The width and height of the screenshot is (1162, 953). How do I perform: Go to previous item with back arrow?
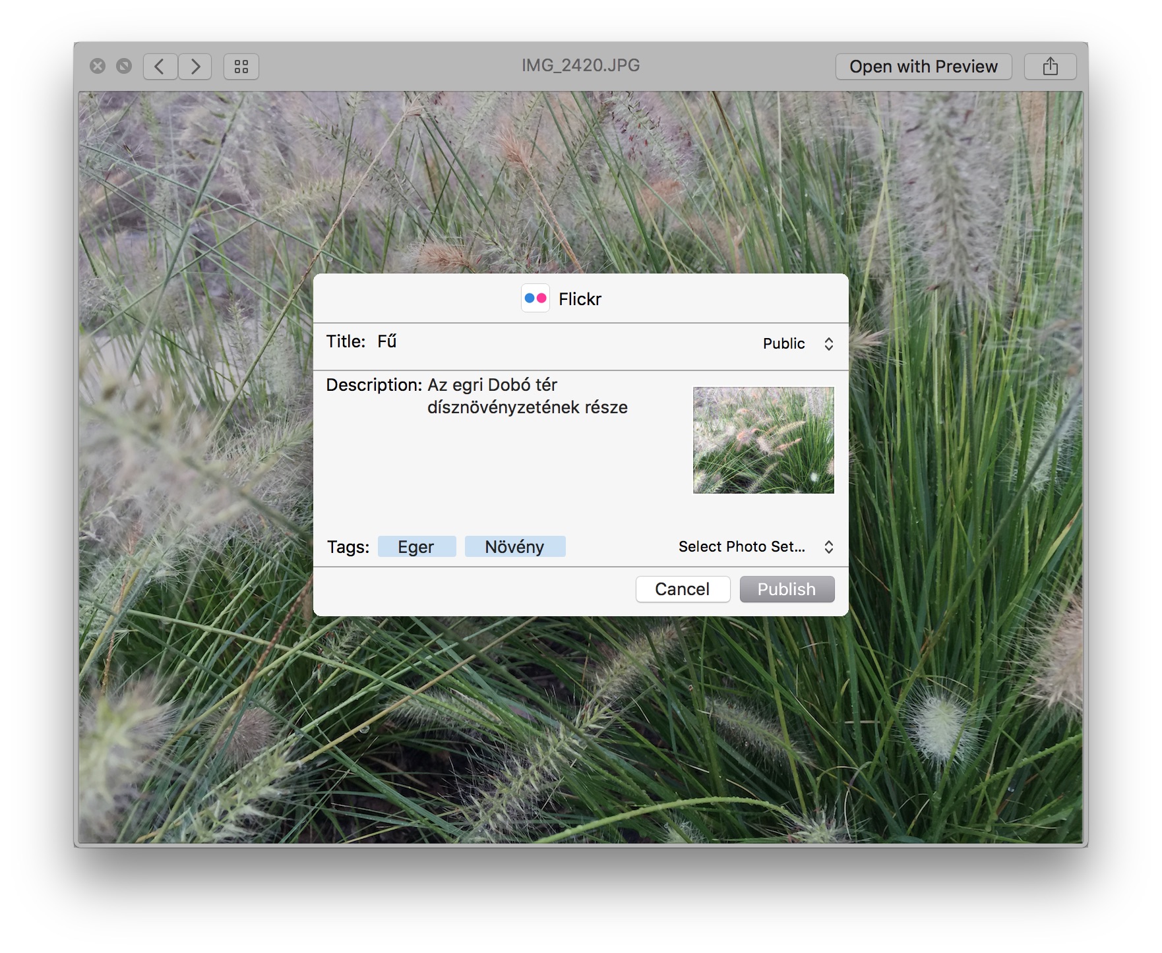click(x=160, y=67)
